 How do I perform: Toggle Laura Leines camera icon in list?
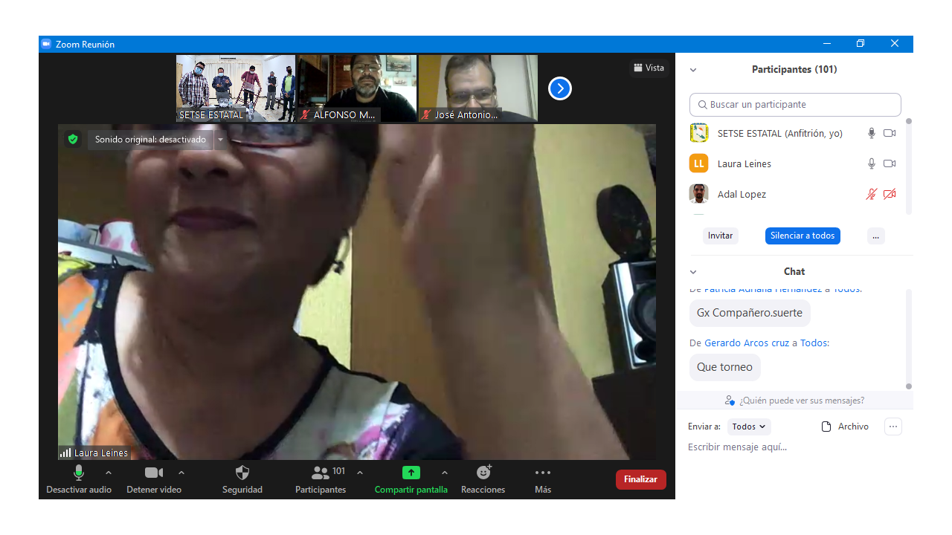point(890,163)
